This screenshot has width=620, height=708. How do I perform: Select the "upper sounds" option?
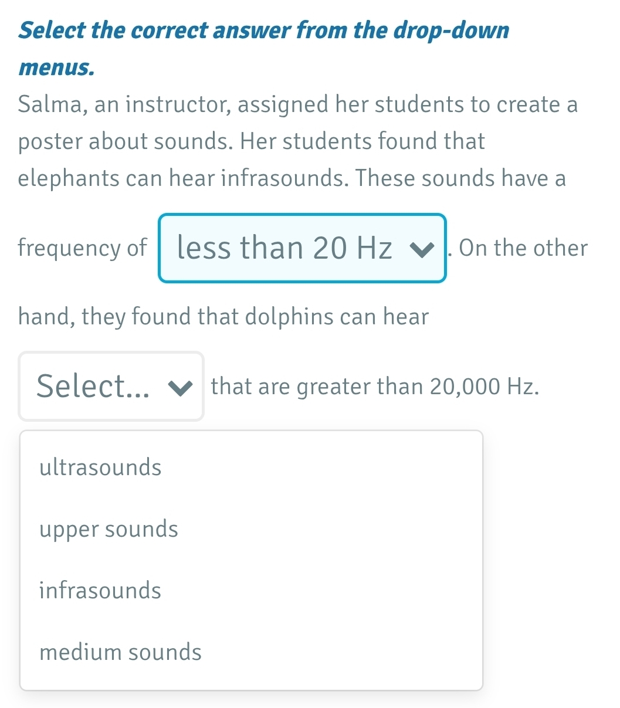point(109,529)
